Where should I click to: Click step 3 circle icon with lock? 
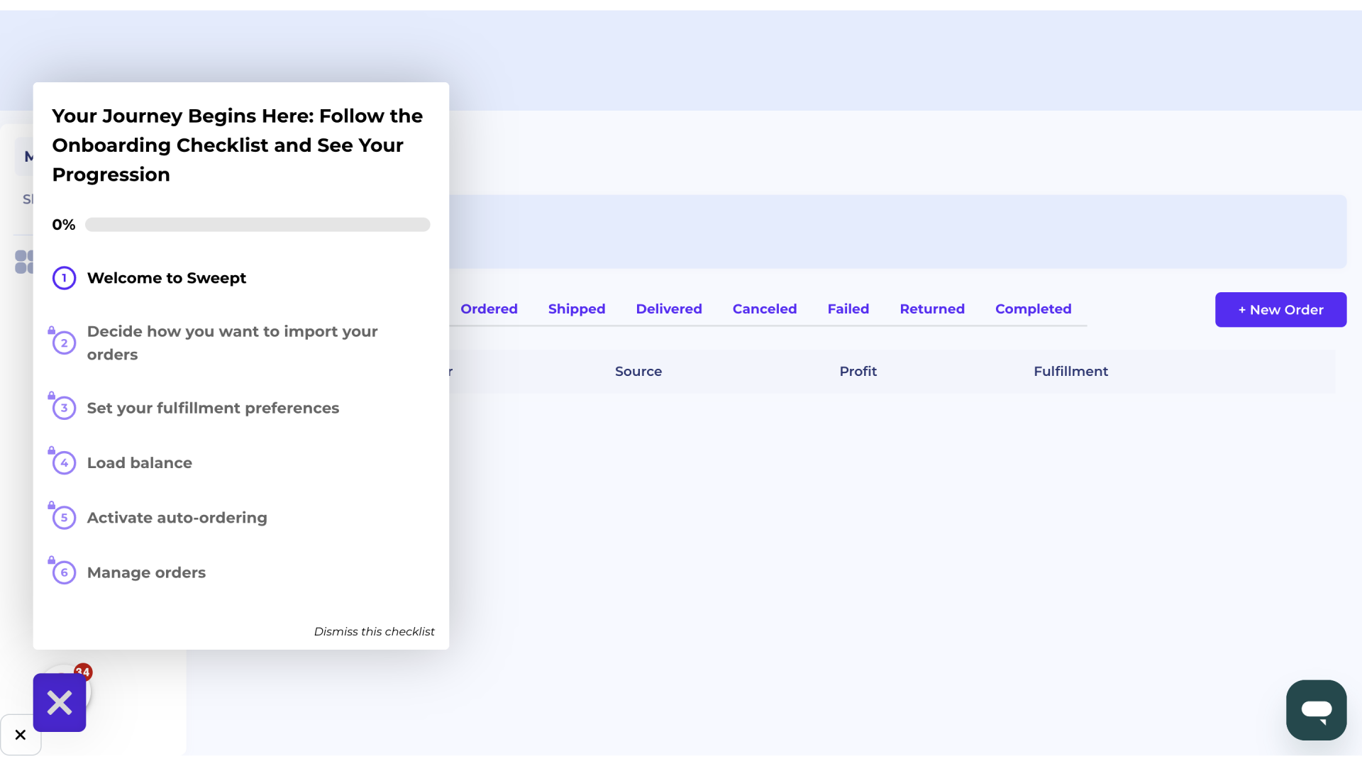[x=65, y=408]
